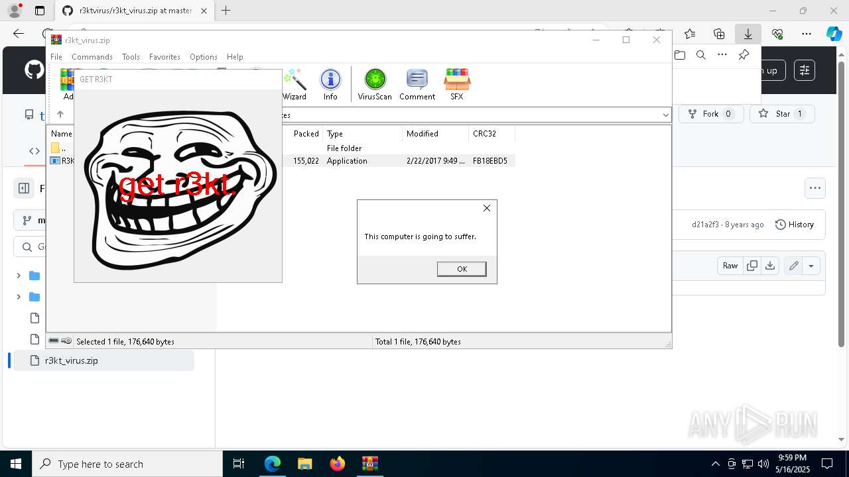Open Edge profile avatar icon
Viewport: 849px width, 477px height.
point(14,11)
